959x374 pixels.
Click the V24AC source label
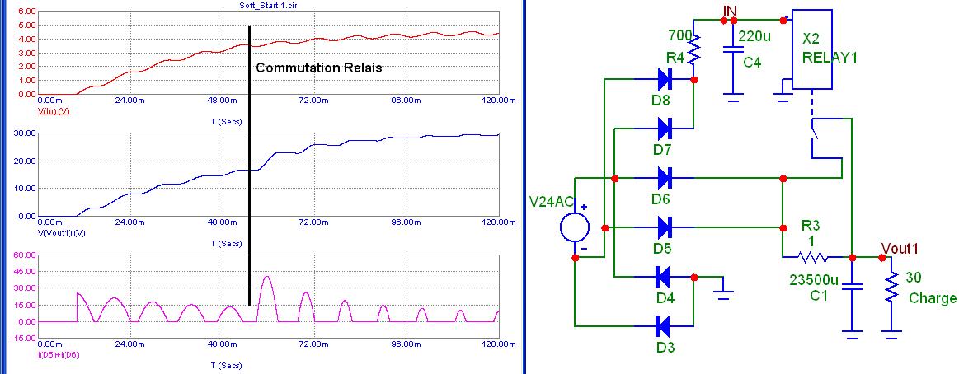click(x=553, y=203)
